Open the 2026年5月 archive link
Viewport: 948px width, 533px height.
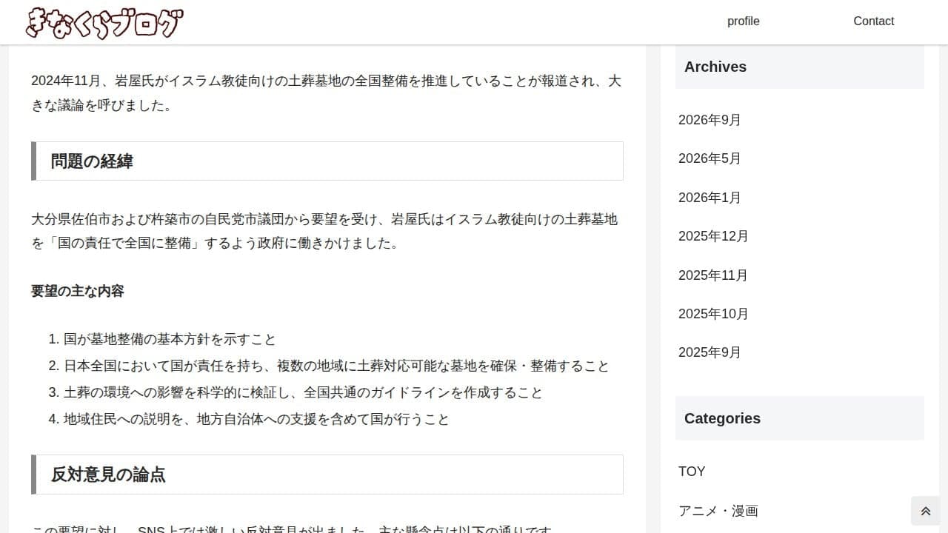pyautogui.click(x=710, y=158)
